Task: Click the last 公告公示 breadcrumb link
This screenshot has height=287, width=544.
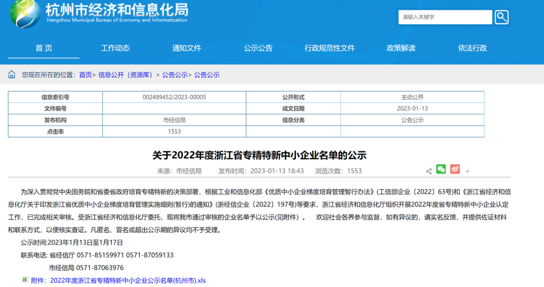Action: tap(207, 75)
